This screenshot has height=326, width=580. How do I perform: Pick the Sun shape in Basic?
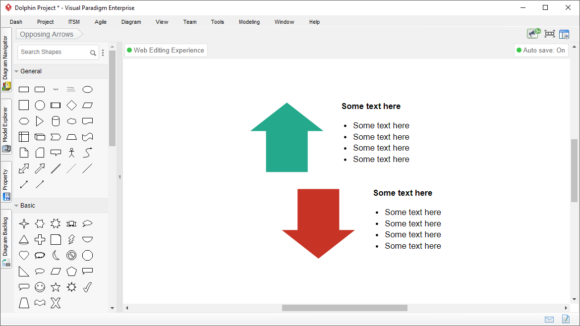pyautogui.click(x=71, y=287)
